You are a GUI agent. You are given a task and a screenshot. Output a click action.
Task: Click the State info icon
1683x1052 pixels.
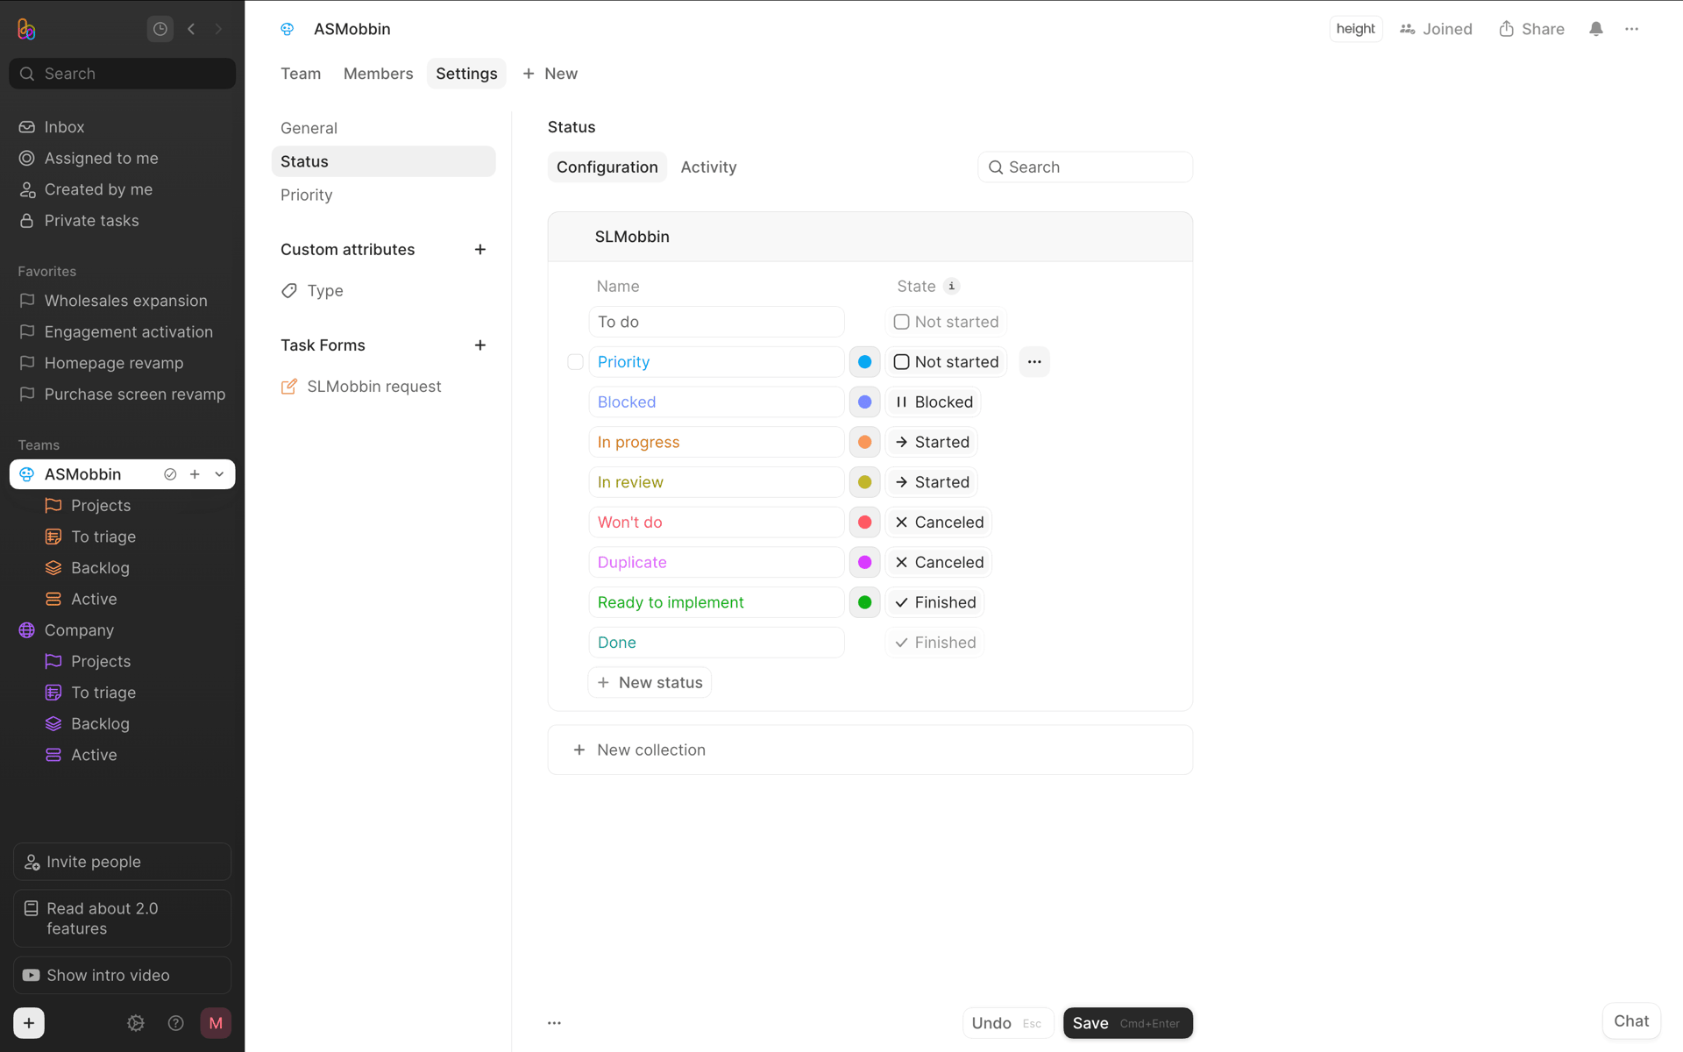click(x=951, y=287)
